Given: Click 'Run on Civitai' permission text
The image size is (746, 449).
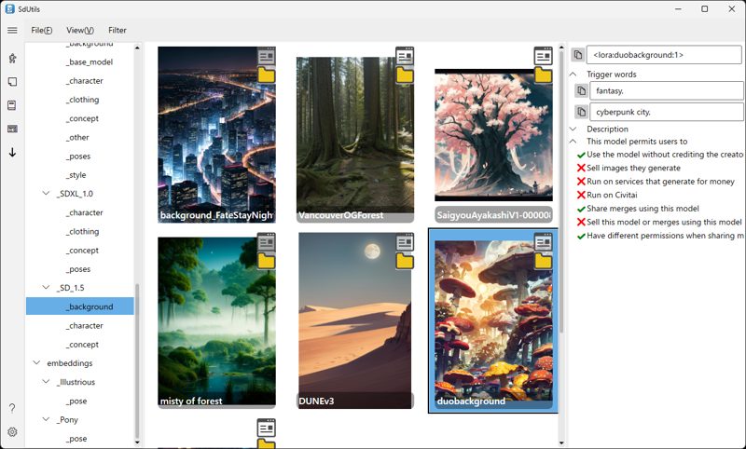Looking at the screenshot, I should [612, 195].
